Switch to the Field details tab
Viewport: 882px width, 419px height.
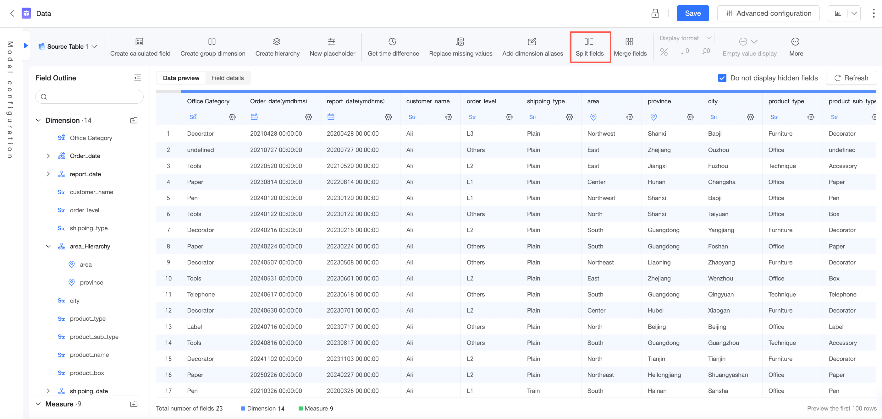click(x=227, y=78)
